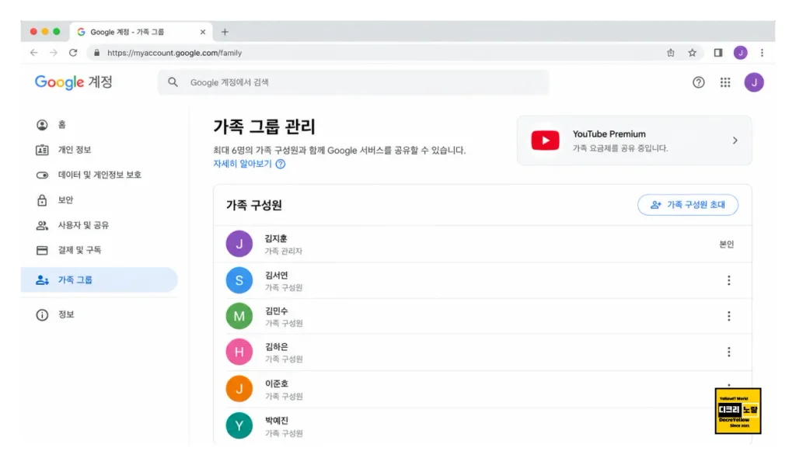Click the name 이준호

tap(276, 383)
